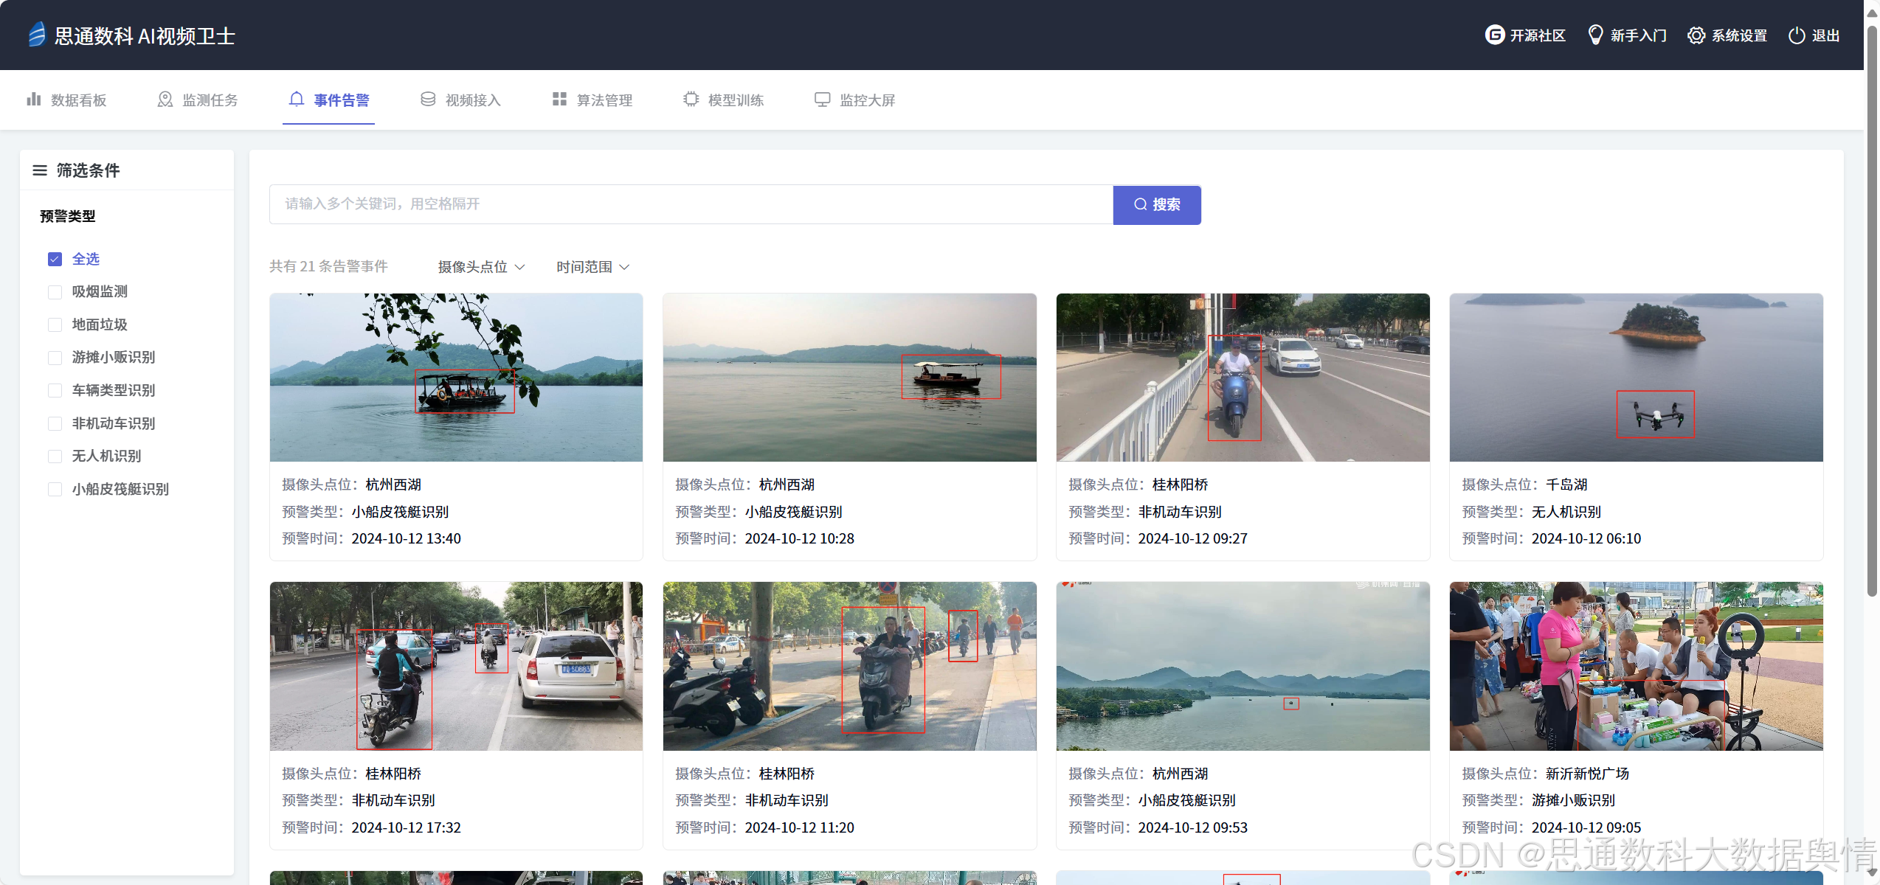The height and width of the screenshot is (885, 1880).
Task: Open the 算法管理 tab
Action: click(x=592, y=100)
